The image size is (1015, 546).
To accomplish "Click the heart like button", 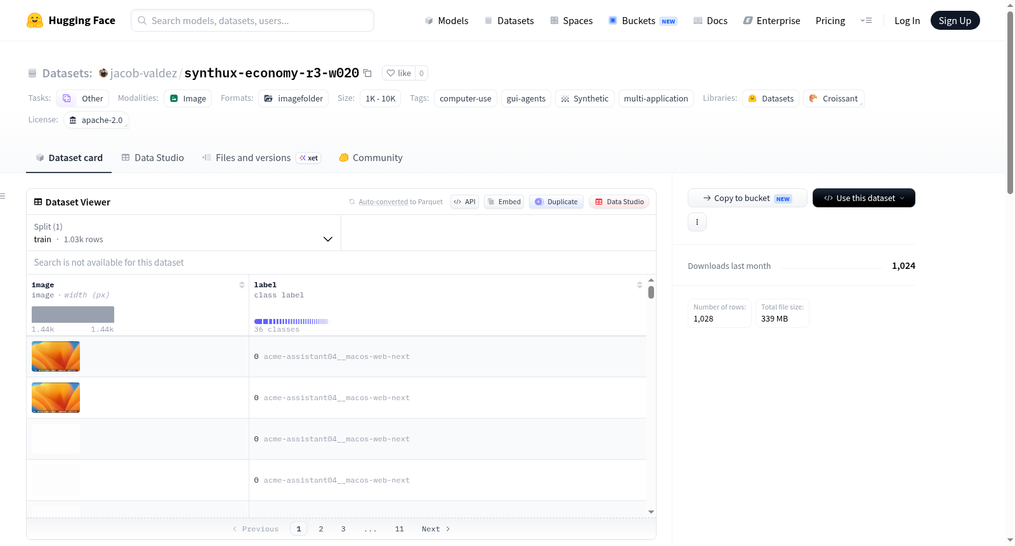I will [x=399, y=73].
